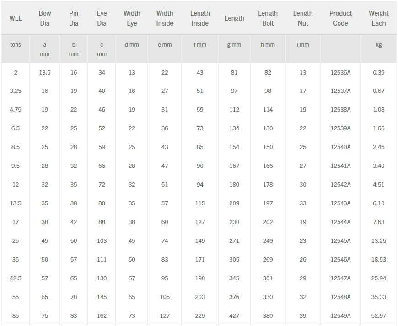Click weight value 13.25

(x=378, y=241)
